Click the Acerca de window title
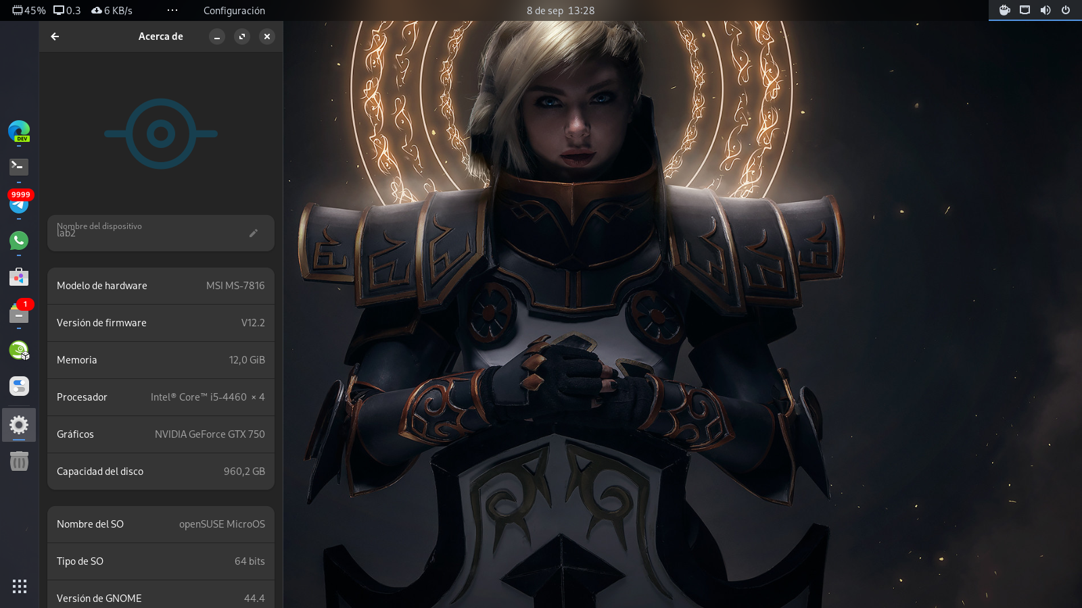 click(x=161, y=36)
